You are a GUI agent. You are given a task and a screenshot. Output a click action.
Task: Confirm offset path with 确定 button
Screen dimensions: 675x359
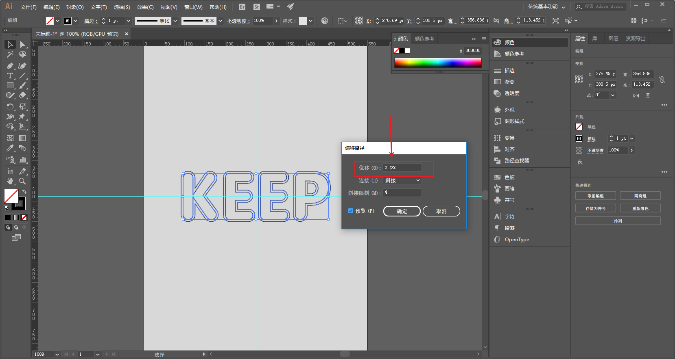pos(402,211)
